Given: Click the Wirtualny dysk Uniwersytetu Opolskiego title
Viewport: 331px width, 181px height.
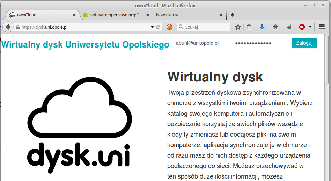Looking at the screenshot, I should click(85, 45).
